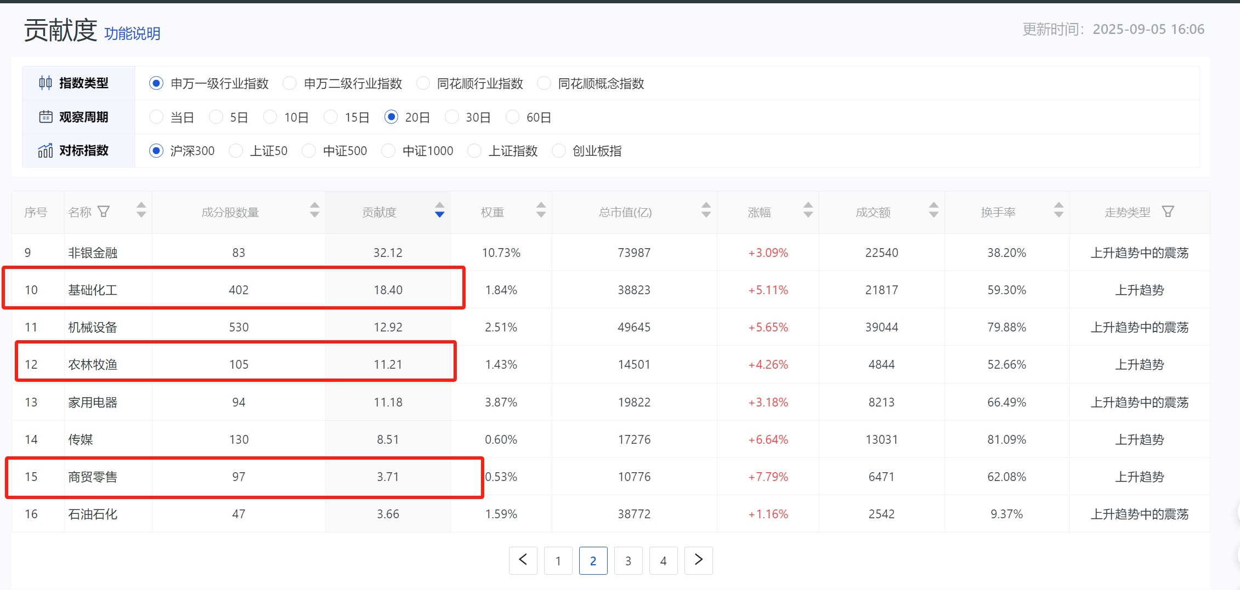The image size is (1240, 590).
Task: Select 创业板指 as benchmark index
Action: click(x=558, y=151)
